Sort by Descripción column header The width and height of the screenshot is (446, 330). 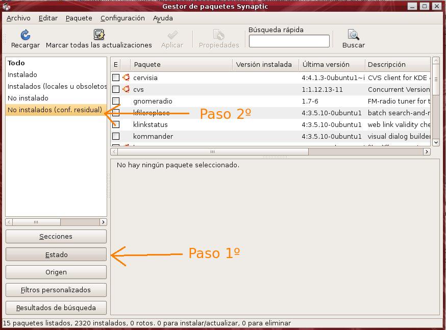[398, 65]
